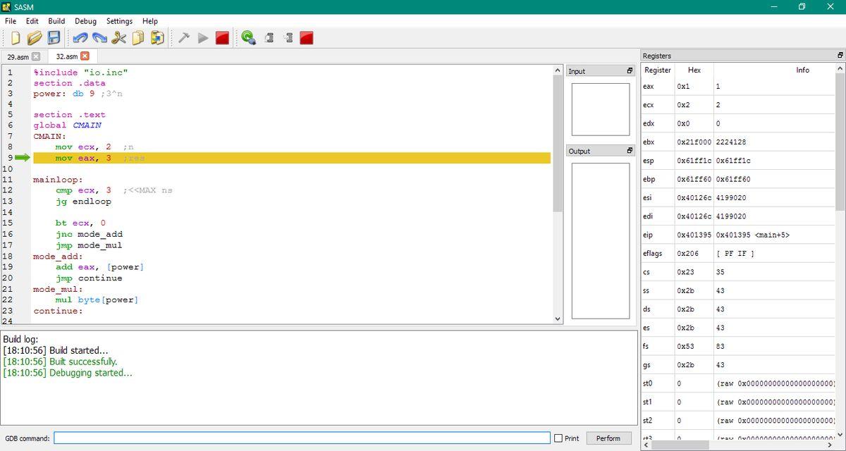The height and width of the screenshot is (451, 846).
Task: Save the file with the floppy icon
Action: 54,38
